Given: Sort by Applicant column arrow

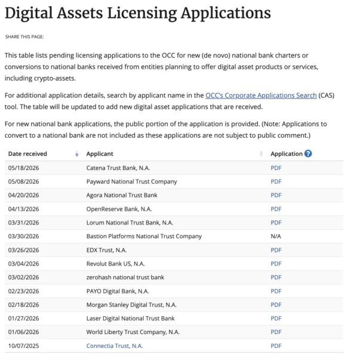Looking at the screenshot, I should pos(261,154).
